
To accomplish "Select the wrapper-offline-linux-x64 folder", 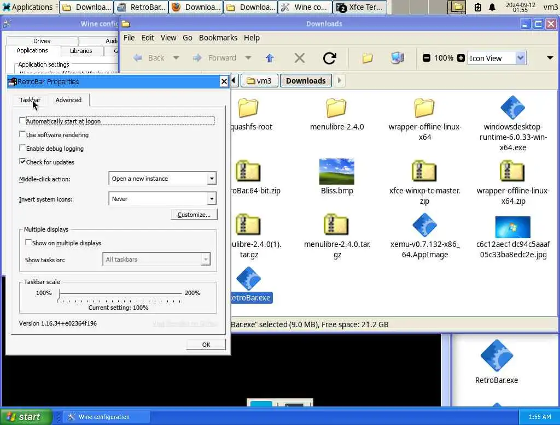I will [424, 119].
